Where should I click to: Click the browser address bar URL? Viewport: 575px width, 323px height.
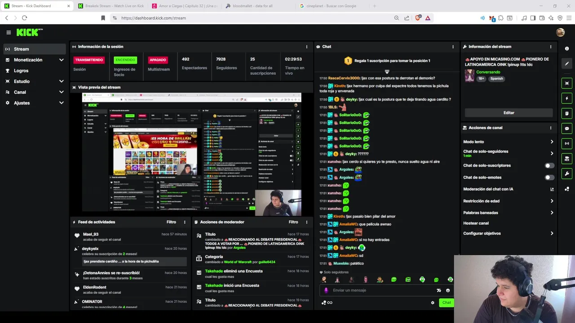(154, 18)
